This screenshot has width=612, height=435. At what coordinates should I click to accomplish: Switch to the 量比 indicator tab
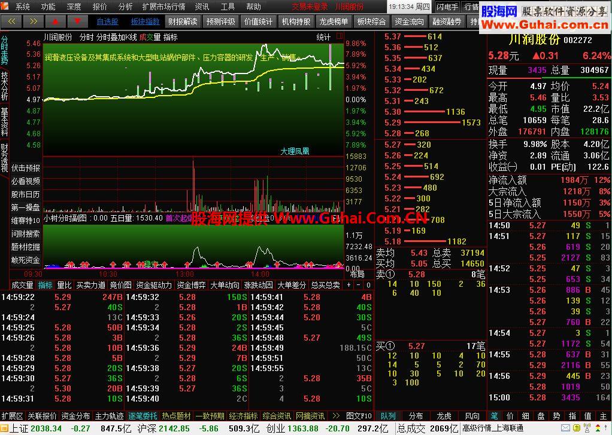(x=65, y=286)
